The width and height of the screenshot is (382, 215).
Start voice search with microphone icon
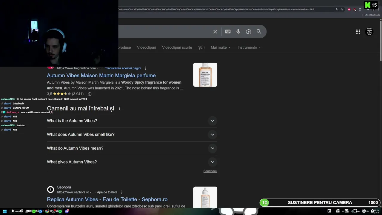coord(238,32)
